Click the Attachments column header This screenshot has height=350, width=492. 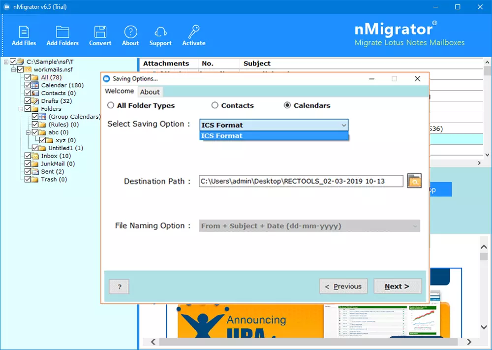166,64
